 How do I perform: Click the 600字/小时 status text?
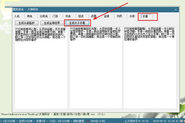(x=98, y=121)
